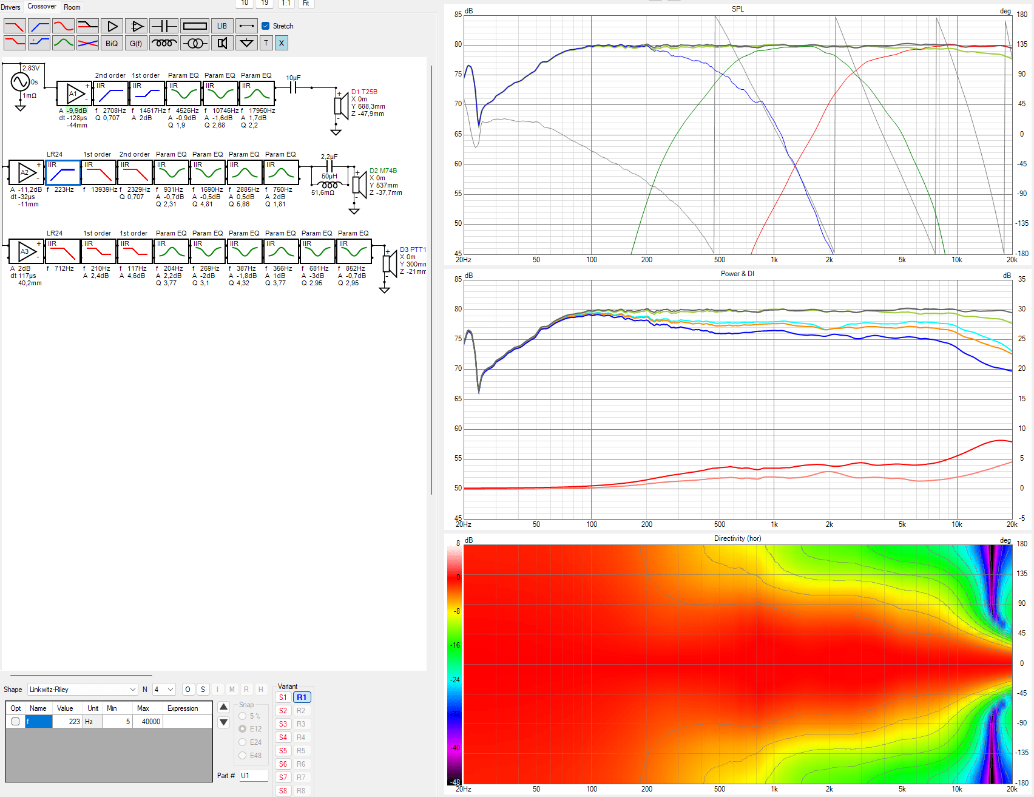Select the D1 T25B driver symbol
1034x797 pixels.
click(341, 106)
